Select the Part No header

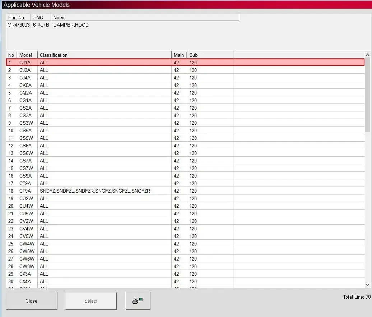click(18, 18)
